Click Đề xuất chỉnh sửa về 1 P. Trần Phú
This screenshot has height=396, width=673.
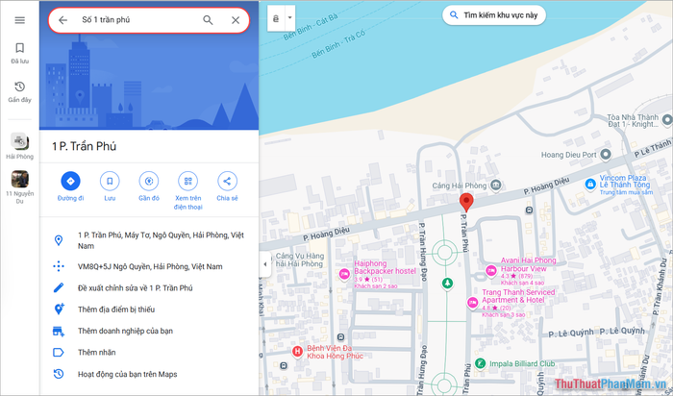click(x=136, y=288)
